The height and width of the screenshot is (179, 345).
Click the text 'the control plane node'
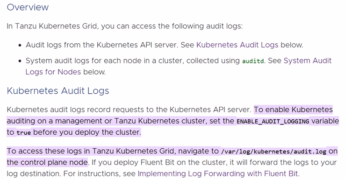click(47, 162)
